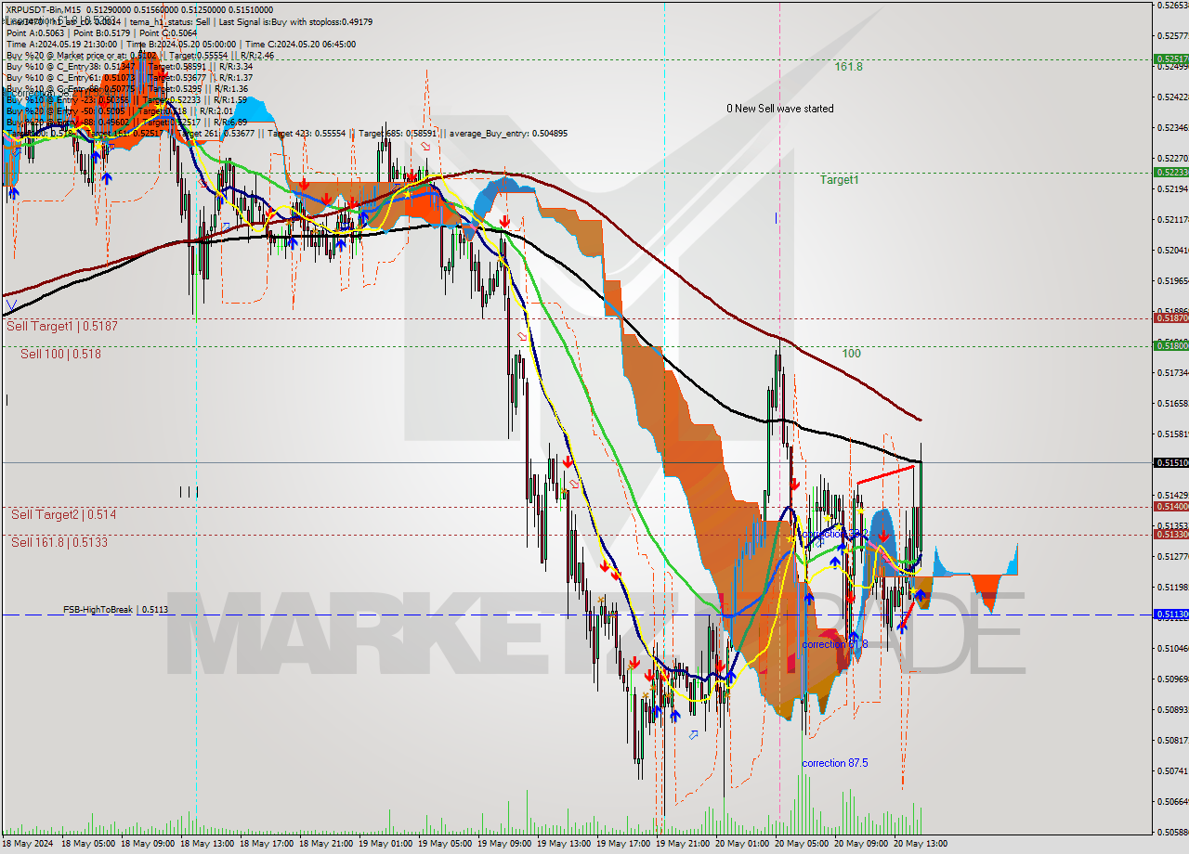Click the '19 May 17:00' time label

[x=624, y=844]
